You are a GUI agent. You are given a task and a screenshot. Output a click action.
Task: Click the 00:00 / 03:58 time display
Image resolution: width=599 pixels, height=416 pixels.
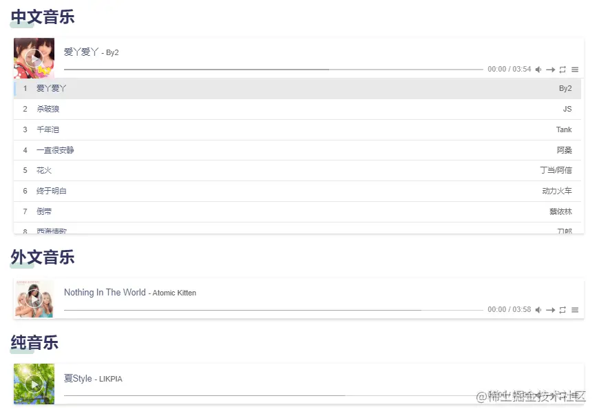click(x=509, y=309)
